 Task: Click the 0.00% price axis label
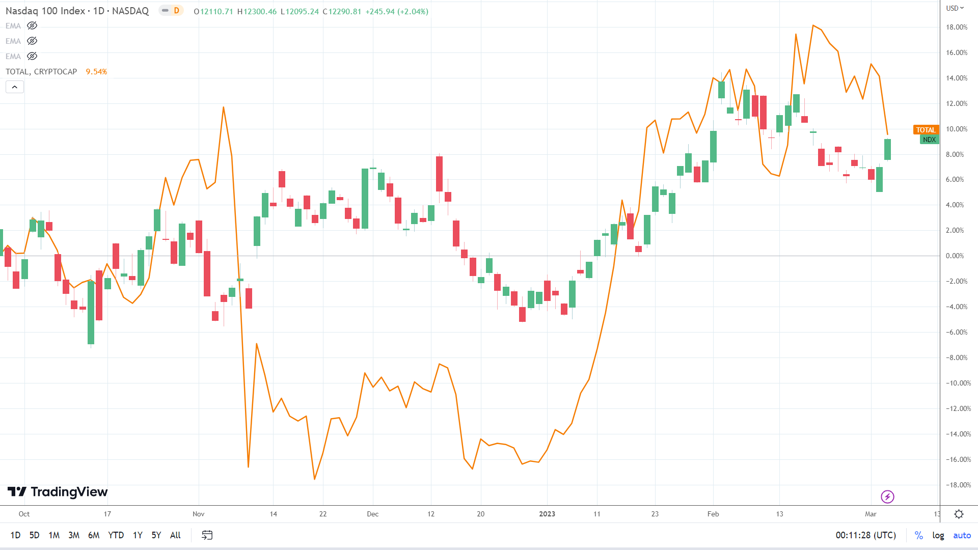pos(955,256)
